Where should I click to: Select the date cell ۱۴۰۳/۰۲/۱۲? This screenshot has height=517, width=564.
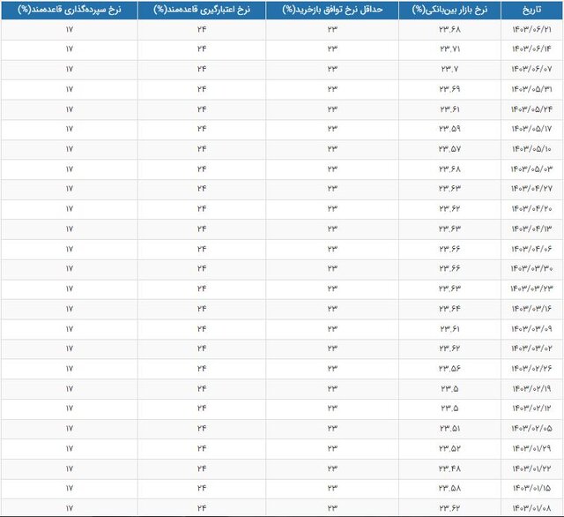tap(531, 408)
